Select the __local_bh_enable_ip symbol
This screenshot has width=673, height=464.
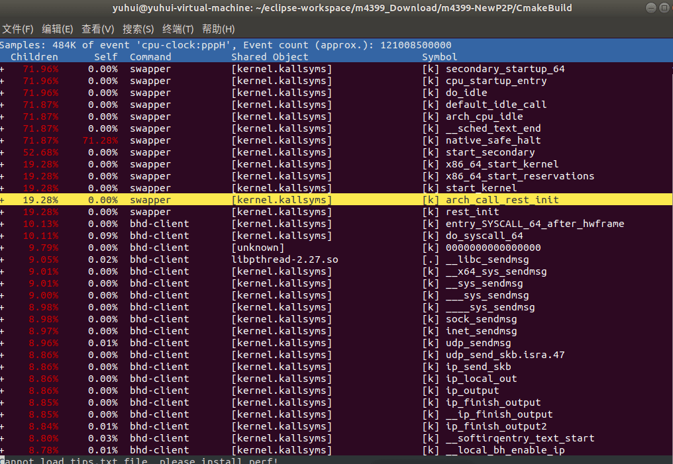(505, 450)
